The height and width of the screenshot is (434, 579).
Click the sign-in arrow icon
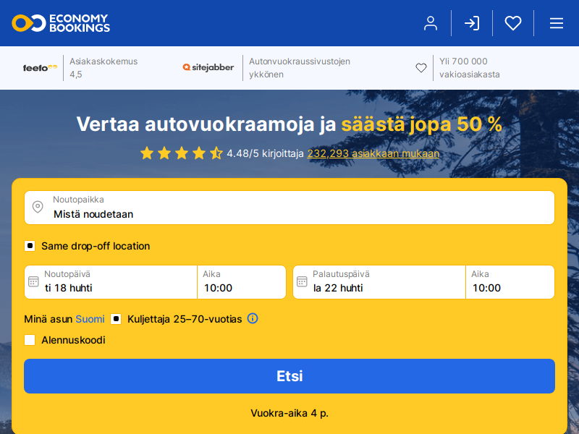click(472, 23)
